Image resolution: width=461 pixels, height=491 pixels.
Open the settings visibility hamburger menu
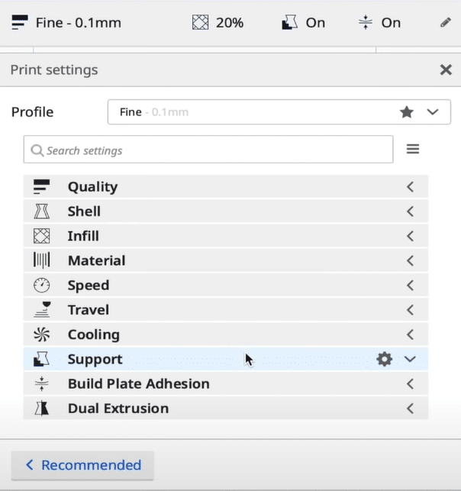pos(413,150)
